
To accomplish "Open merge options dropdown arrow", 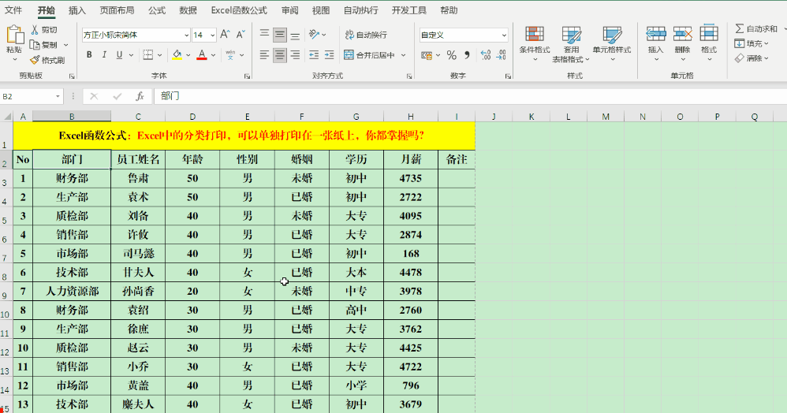I will click(x=404, y=54).
